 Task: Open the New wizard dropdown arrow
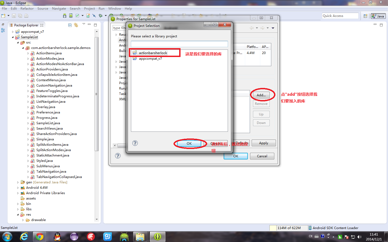click(8, 16)
